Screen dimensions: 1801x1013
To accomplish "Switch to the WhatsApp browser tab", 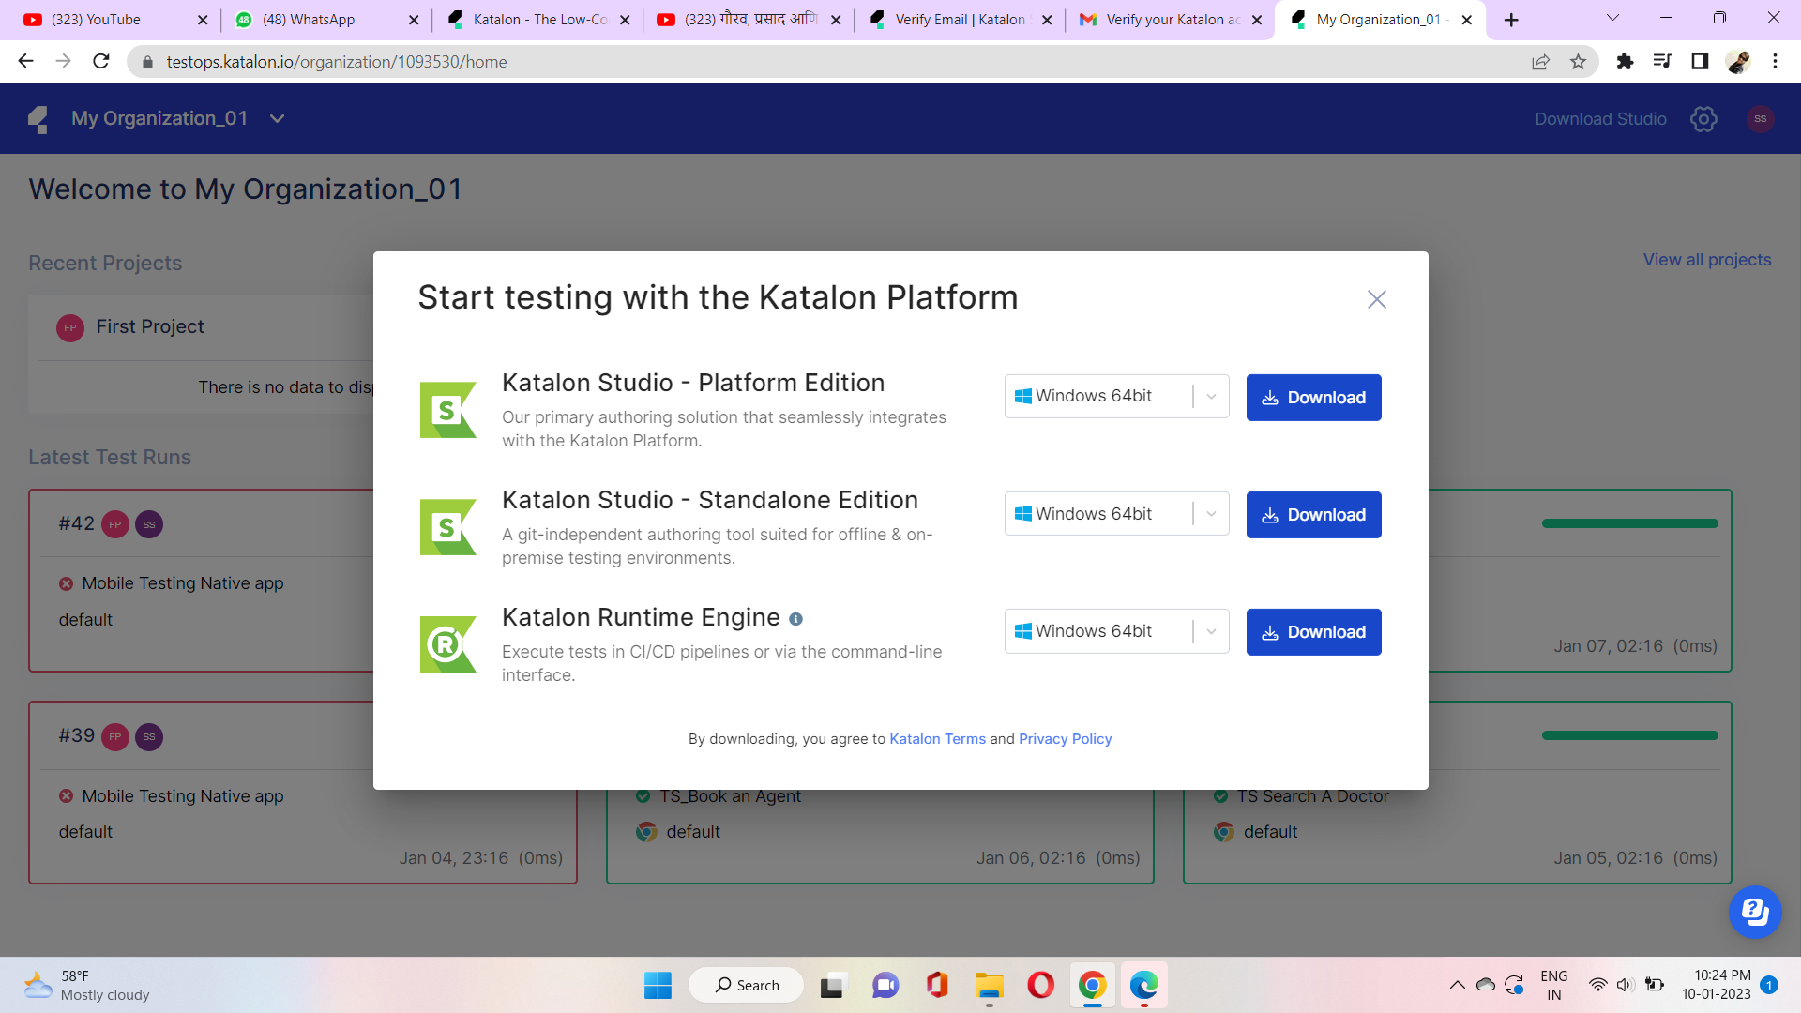I will (x=310, y=20).
